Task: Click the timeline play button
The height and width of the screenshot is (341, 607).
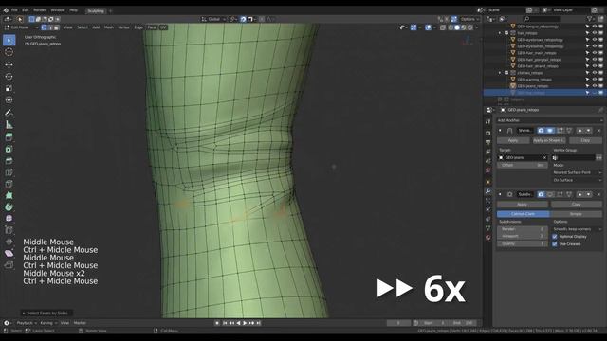Action: click(245, 323)
